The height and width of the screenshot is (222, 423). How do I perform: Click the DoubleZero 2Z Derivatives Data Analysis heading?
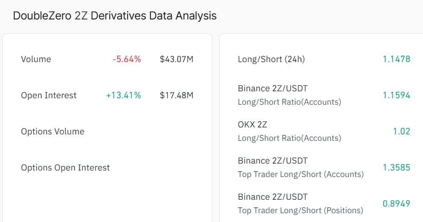pyautogui.click(x=115, y=16)
